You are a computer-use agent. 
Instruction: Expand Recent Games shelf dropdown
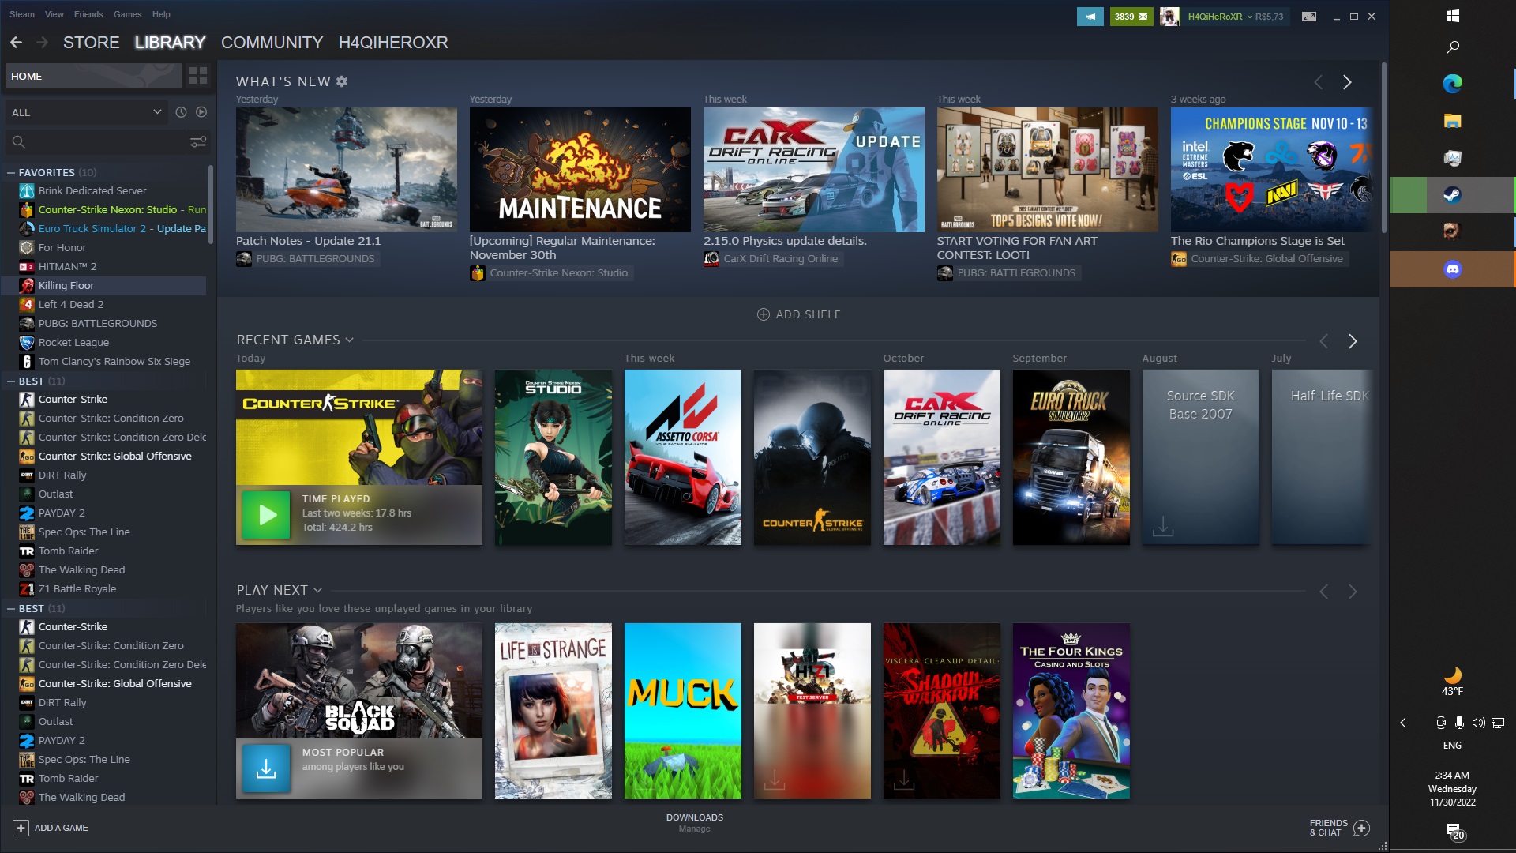click(x=349, y=340)
